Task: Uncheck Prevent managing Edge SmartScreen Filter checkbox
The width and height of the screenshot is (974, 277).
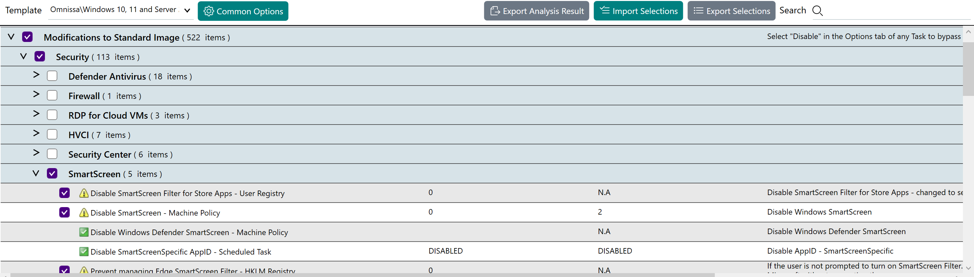Action: tap(65, 270)
